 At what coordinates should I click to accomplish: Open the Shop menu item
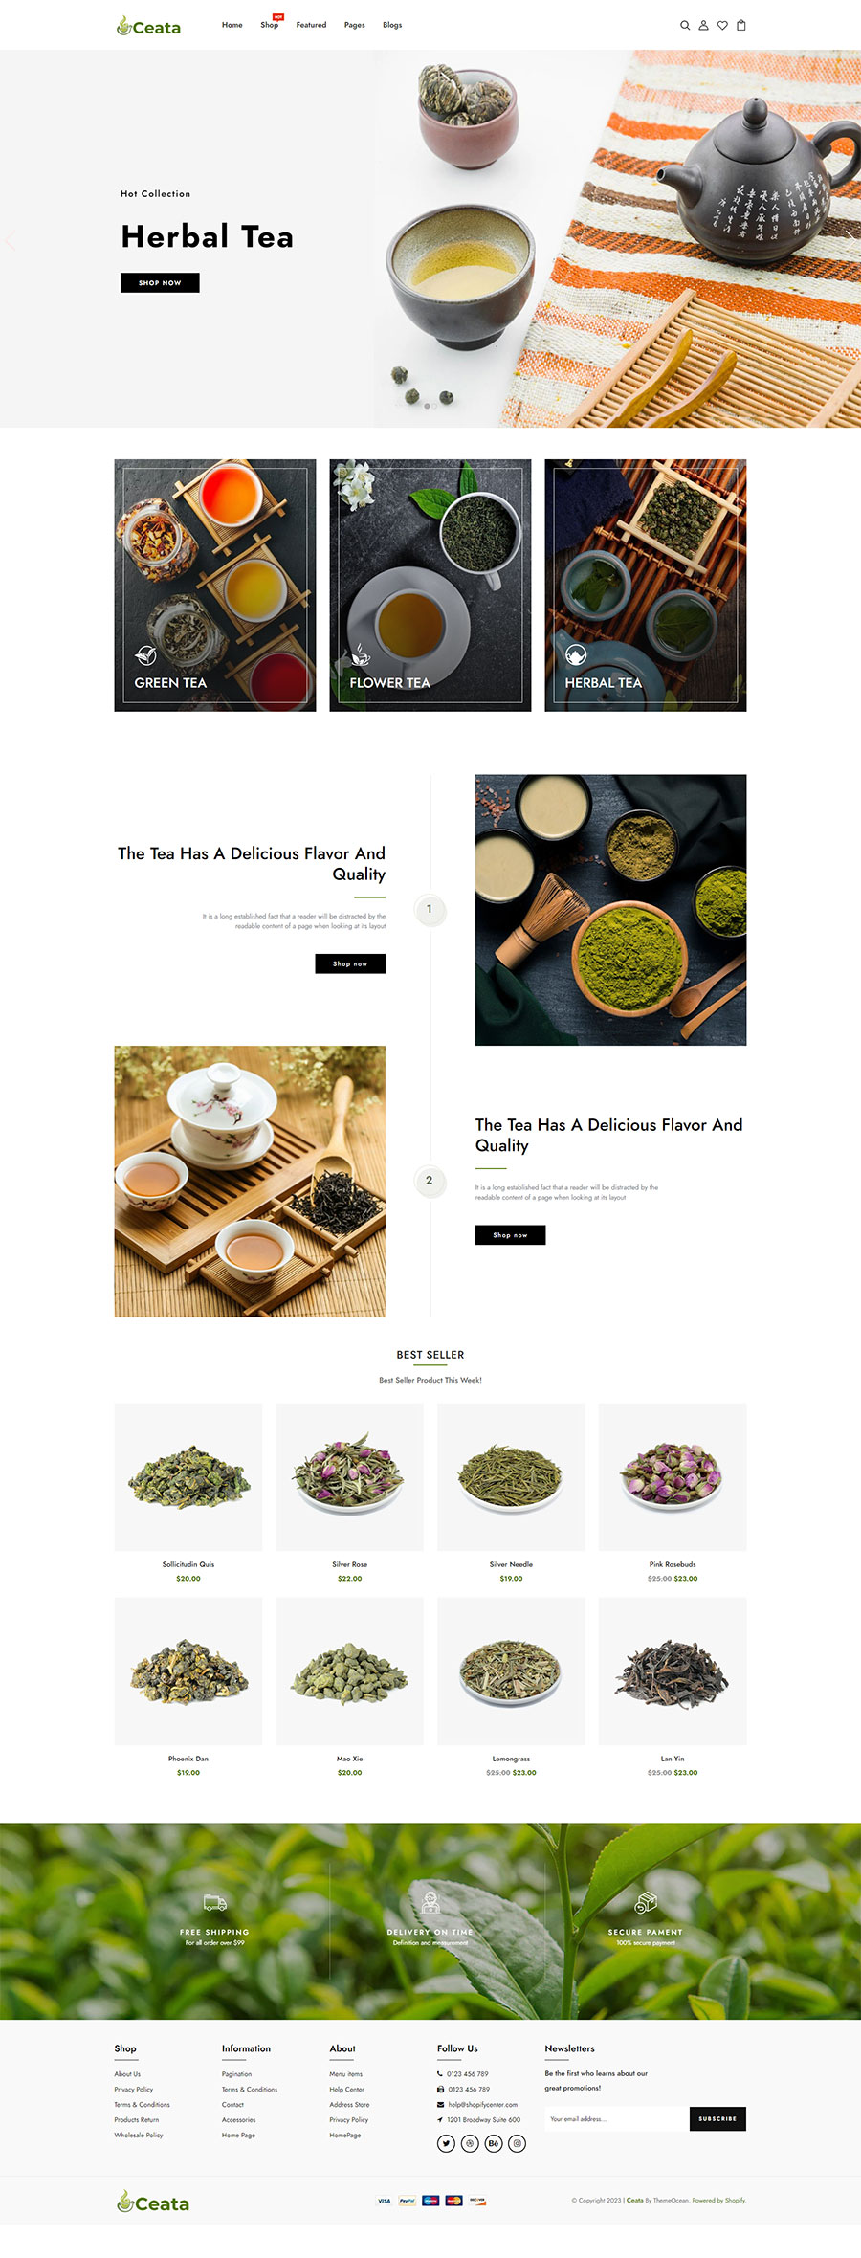(x=270, y=25)
